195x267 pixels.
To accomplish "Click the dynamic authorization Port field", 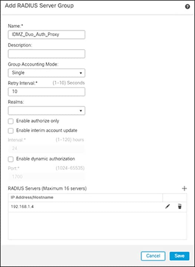I will (46, 177).
